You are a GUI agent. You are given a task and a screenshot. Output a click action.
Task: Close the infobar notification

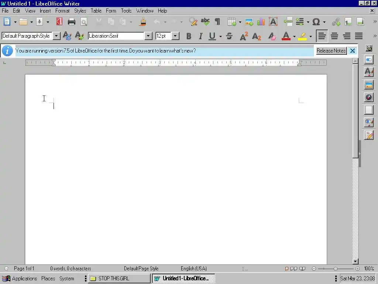click(353, 51)
